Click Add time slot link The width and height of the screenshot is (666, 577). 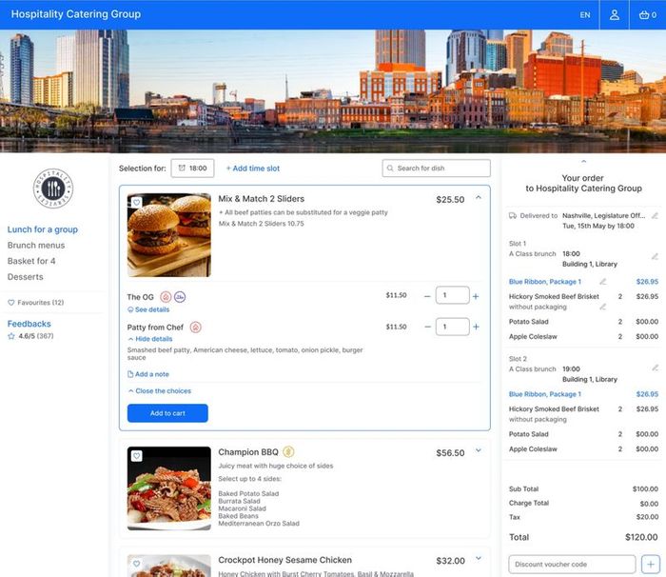tap(253, 169)
